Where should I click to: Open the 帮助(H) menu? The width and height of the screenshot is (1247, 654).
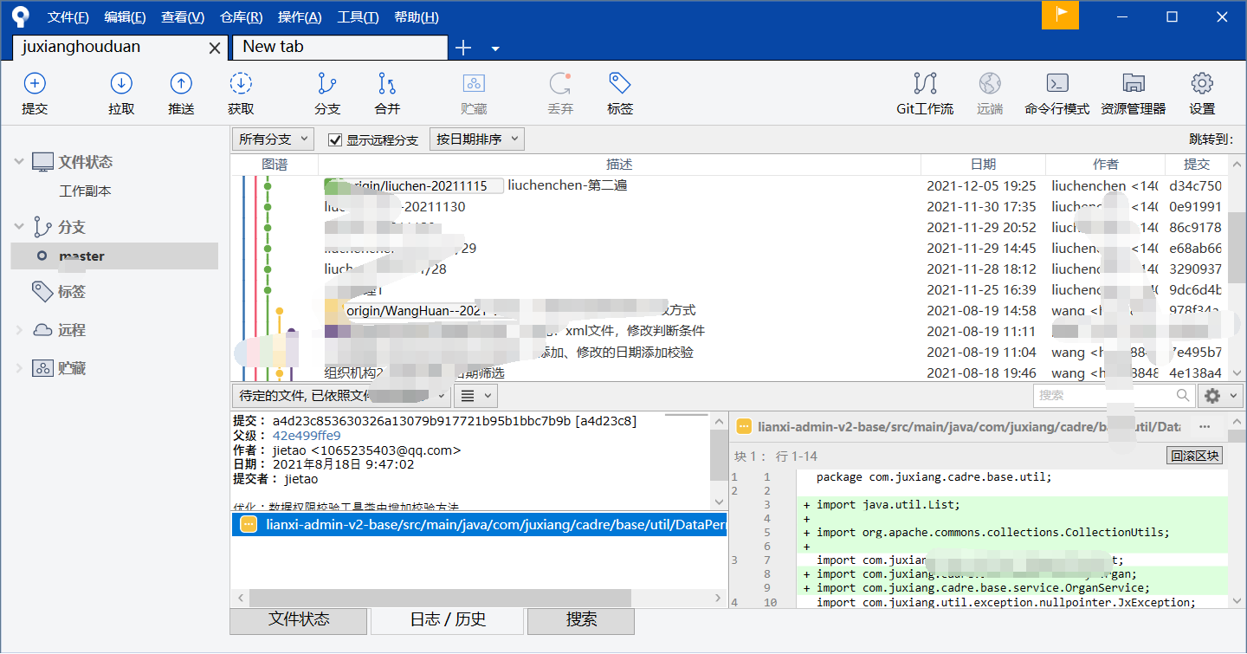(x=416, y=17)
